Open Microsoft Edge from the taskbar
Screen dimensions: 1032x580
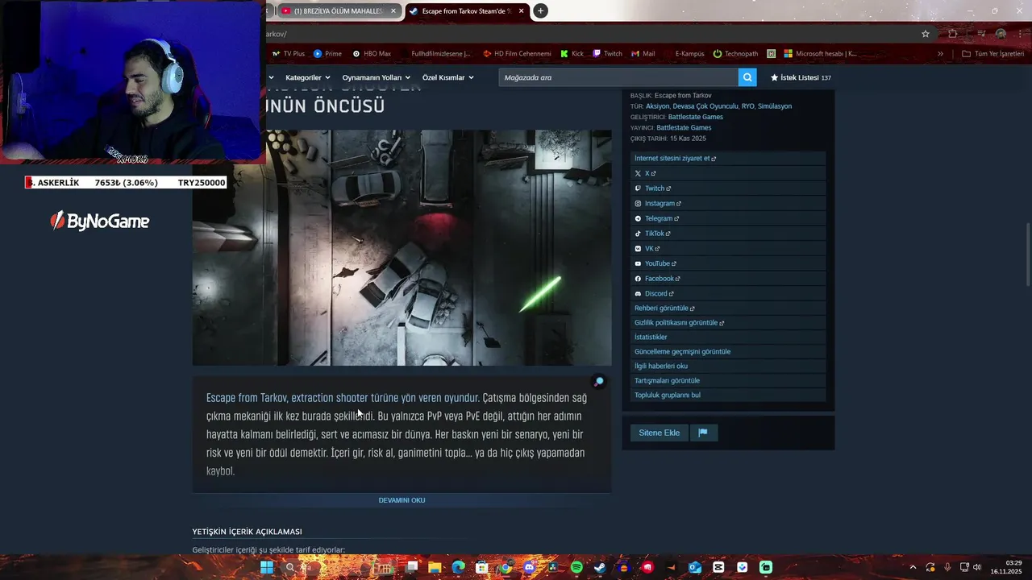pyautogui.click(x=458, y=567)
